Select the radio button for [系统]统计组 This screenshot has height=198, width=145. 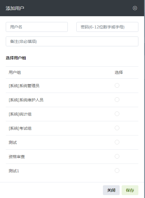[x=117, y=114]
